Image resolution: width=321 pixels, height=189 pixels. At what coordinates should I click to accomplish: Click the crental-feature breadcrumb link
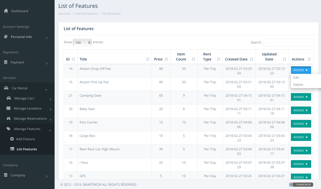pos(86,14)
